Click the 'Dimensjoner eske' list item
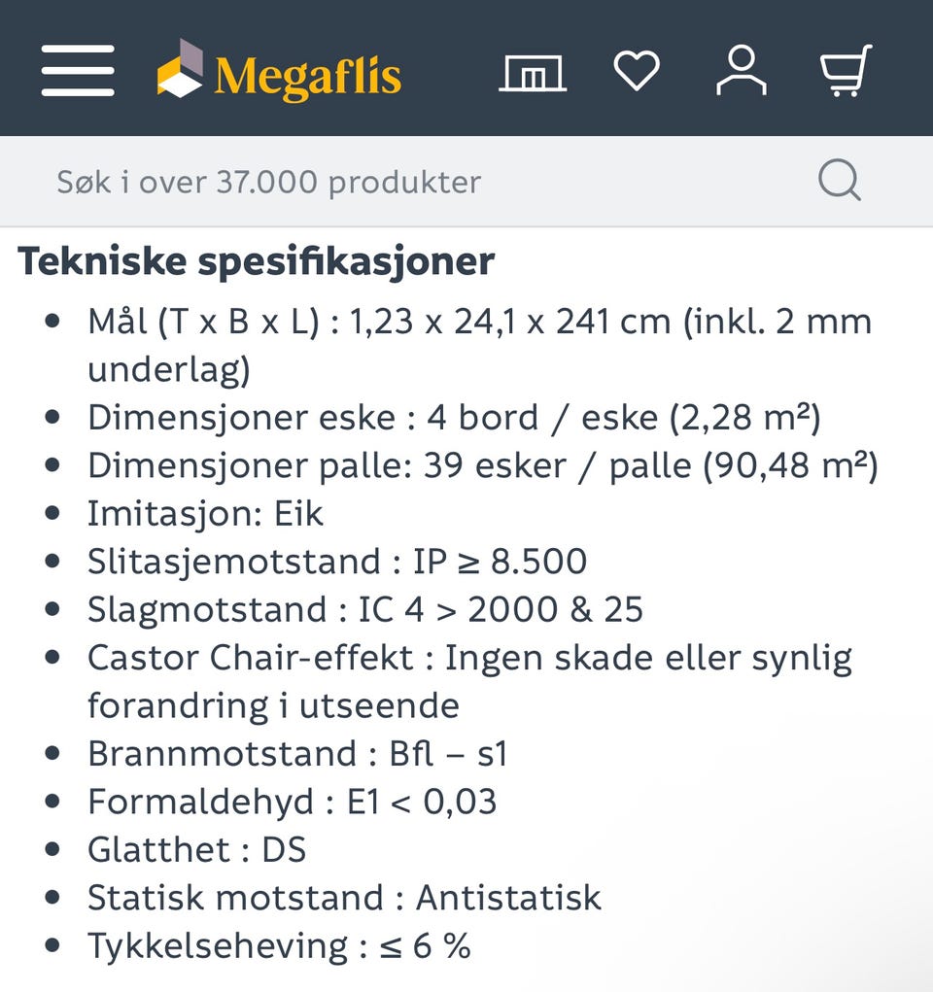The image size is (933, 992). point(454,418)
